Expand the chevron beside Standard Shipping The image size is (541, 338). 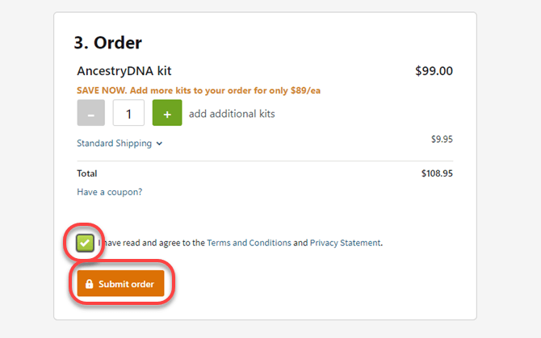[159, 144]
